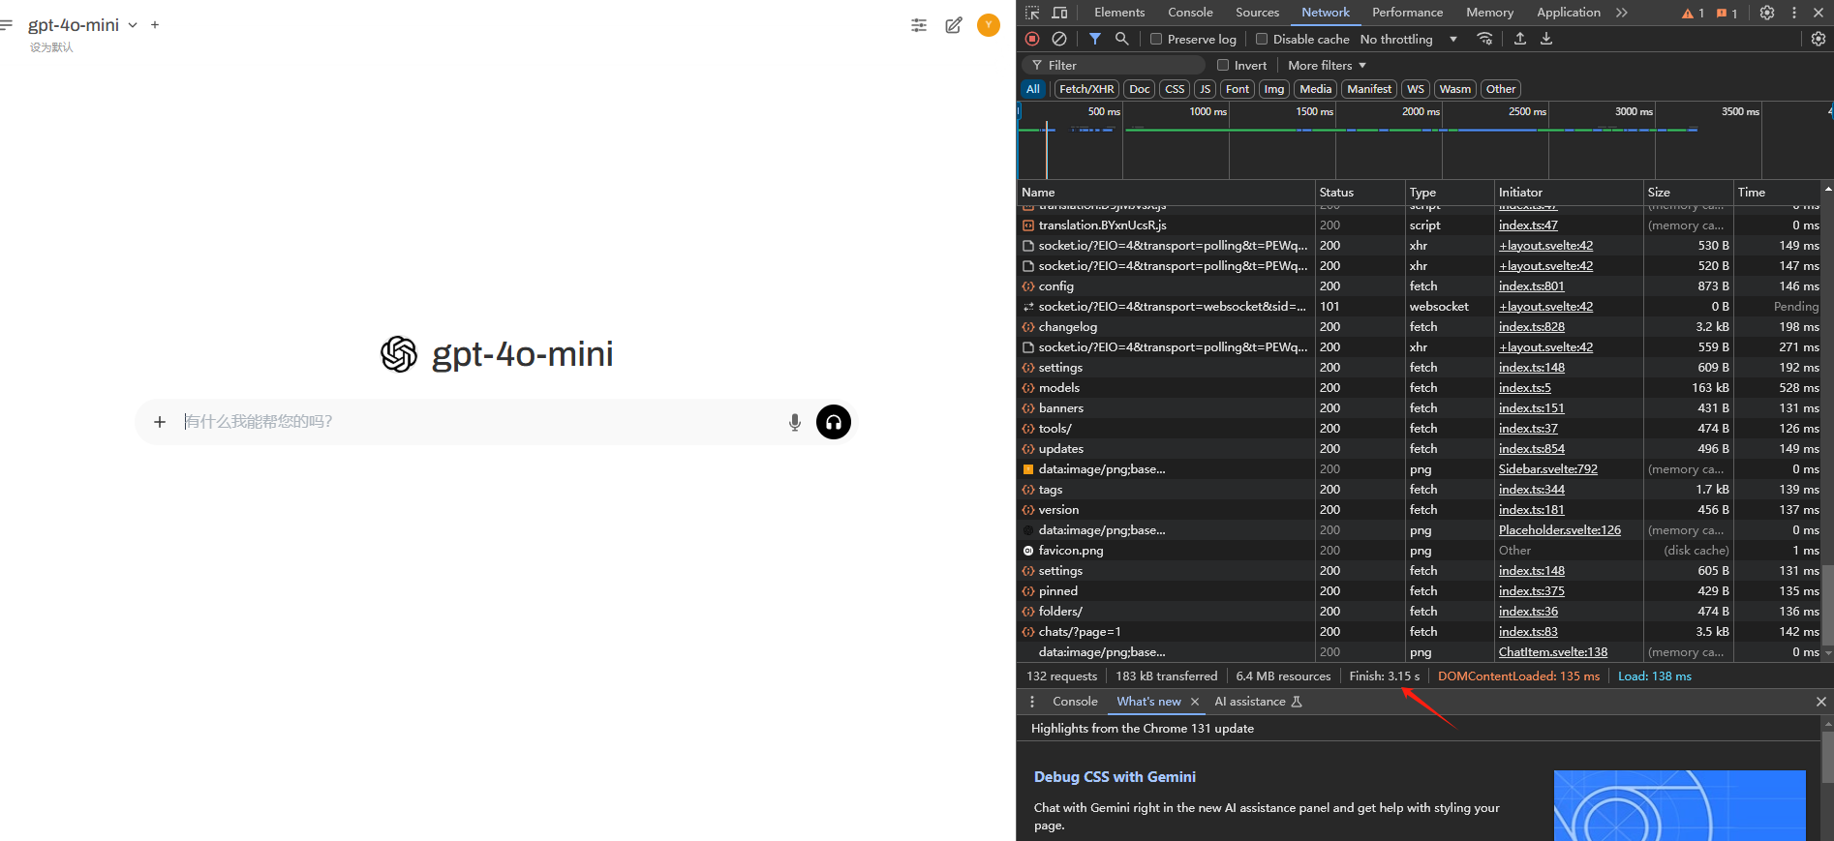Expand the More filters menu
The width and height of the screenshot is (1834, 841).
pyautogui.click(x=1327, y=65)
